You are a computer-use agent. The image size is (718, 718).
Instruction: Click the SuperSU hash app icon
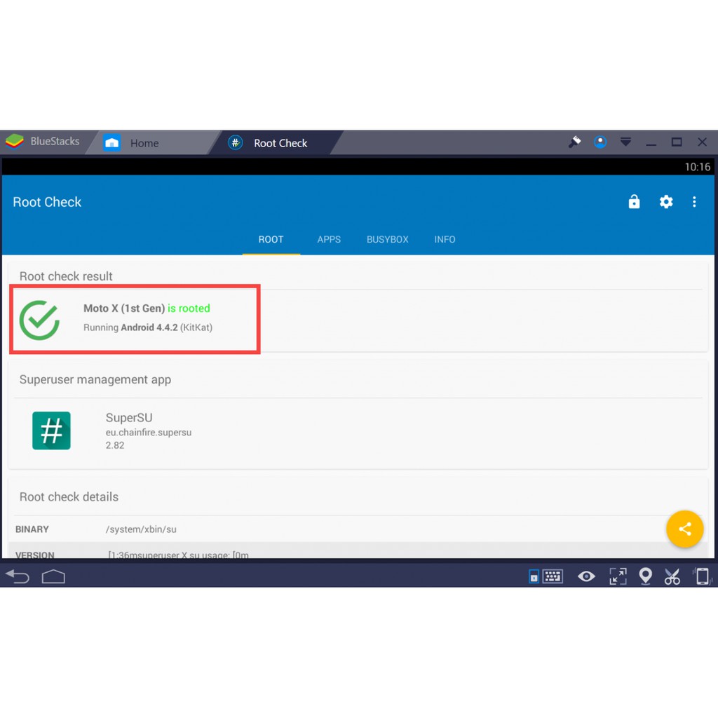pos(51,431)
